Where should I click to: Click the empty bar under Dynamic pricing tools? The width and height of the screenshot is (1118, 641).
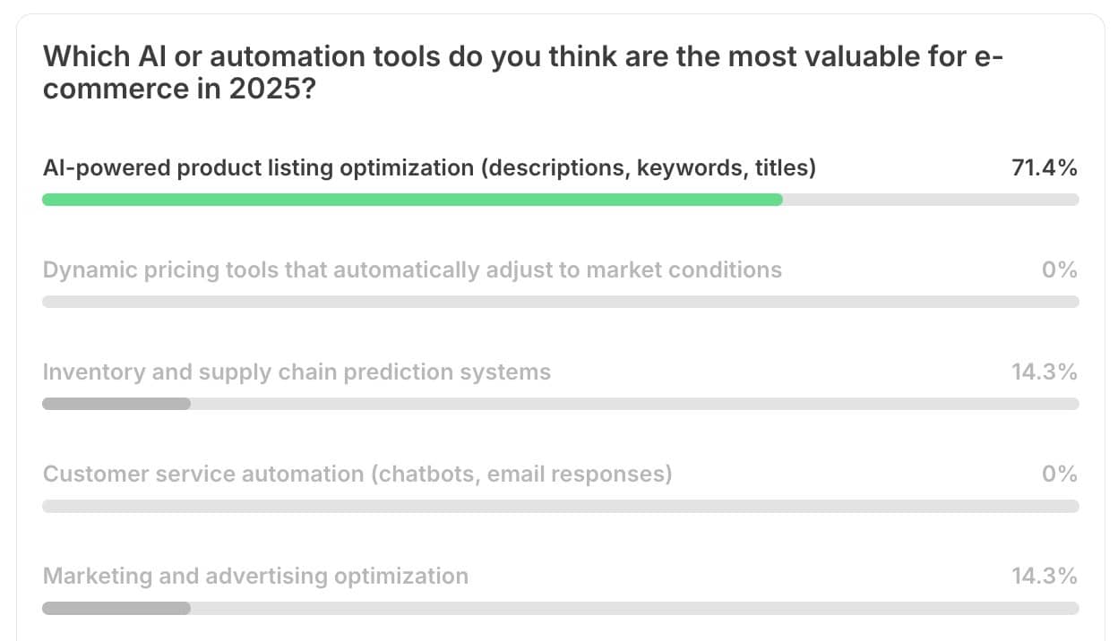click(x=561, y=302)
